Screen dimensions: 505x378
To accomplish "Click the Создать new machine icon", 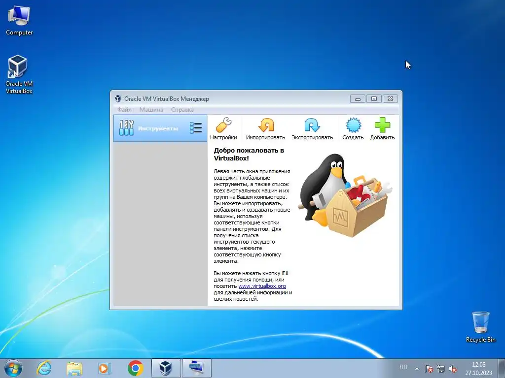I will click(x=353, y=128).
